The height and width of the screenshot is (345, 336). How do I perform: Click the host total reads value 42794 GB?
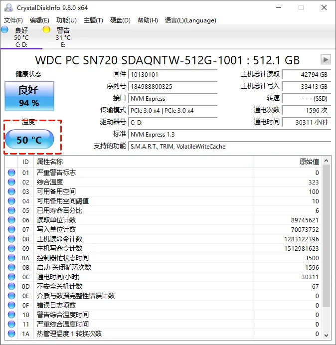[x=306, y=75]
